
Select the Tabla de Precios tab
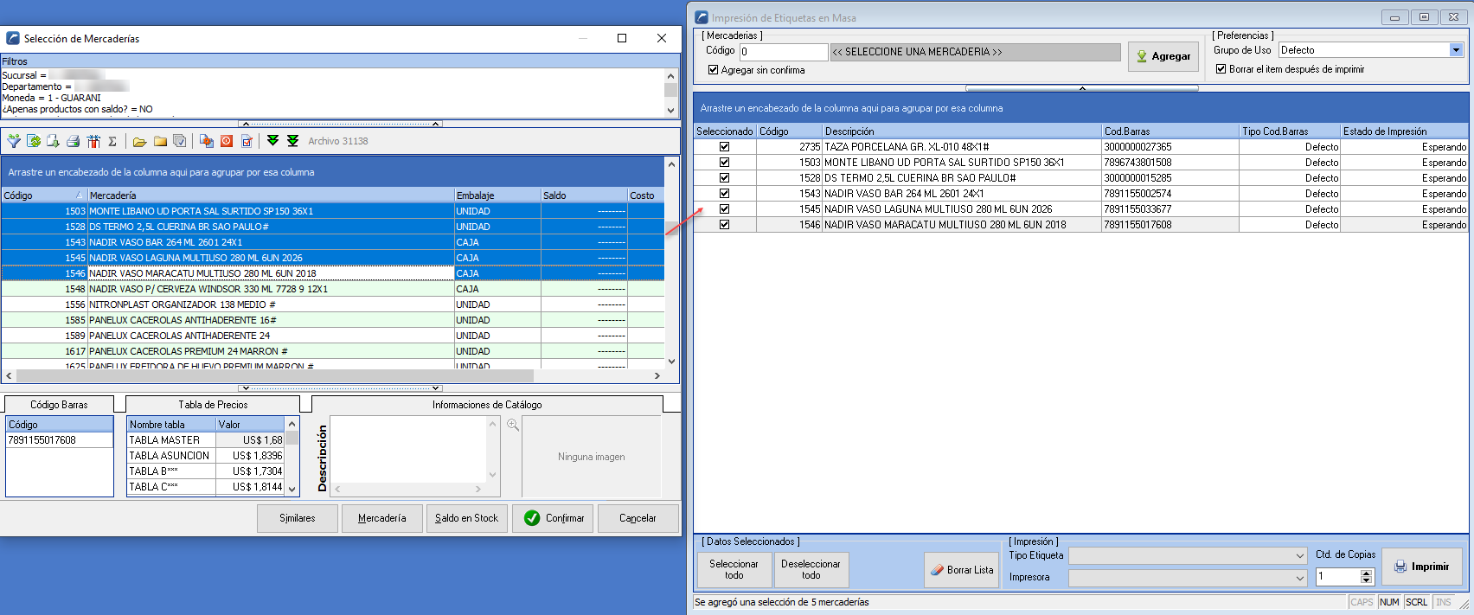click(213, 405)
